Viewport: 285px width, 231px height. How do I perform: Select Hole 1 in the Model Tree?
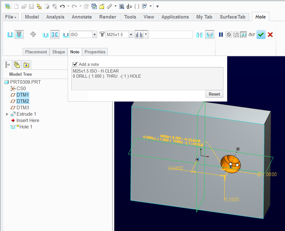pos(26,127)
